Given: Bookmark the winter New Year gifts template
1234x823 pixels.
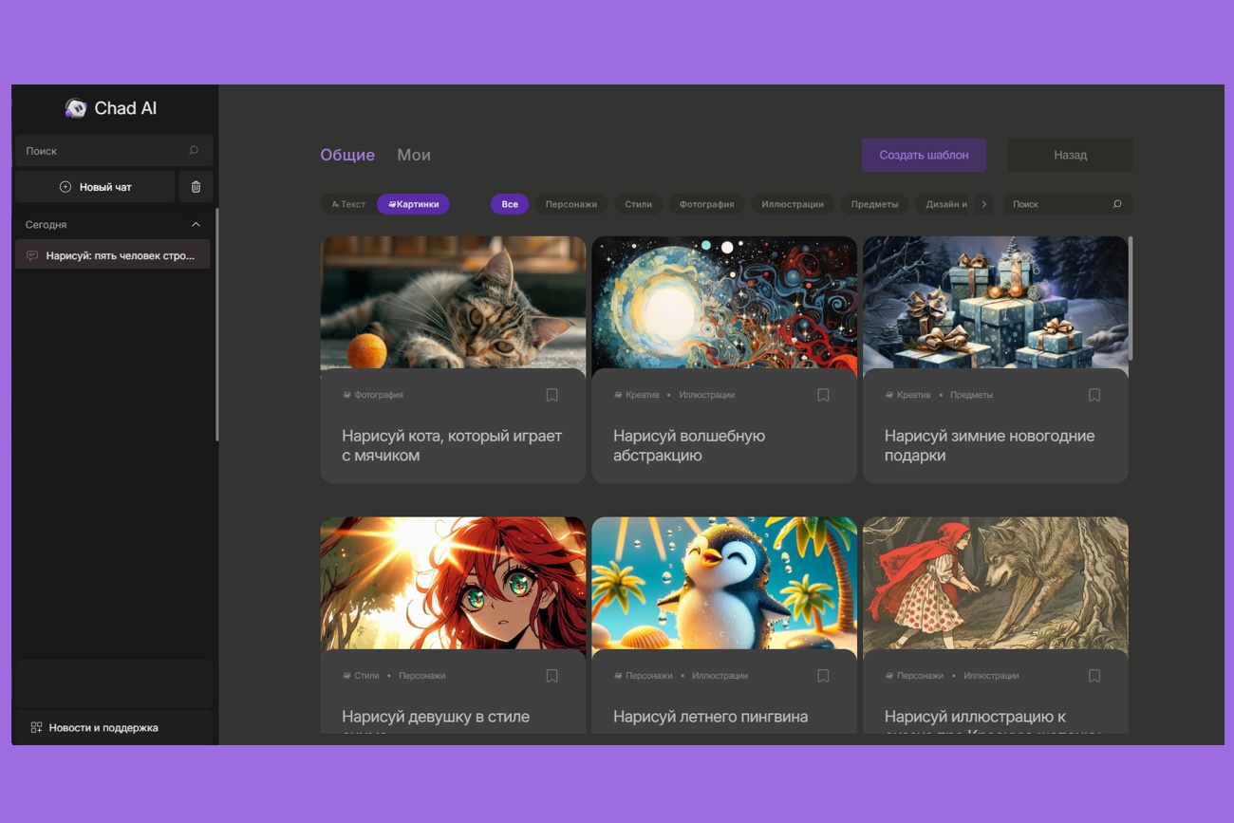Looking at the screenshot, I should (1094, 395).
